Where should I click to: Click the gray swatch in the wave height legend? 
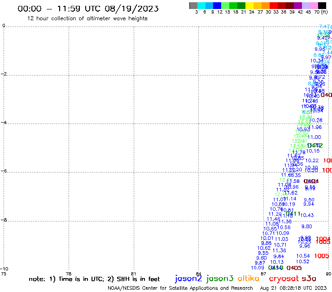click(x=193, y=5)
